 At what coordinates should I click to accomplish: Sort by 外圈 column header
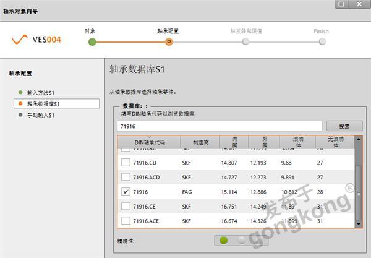(x=264, y=142)
